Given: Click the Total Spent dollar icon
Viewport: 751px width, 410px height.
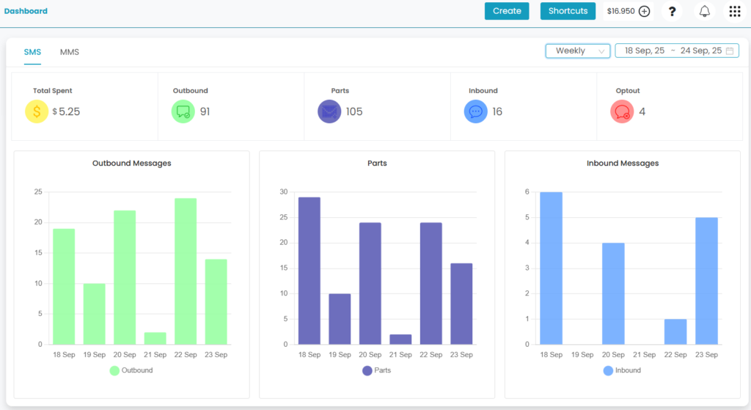Looking at the screenshot, I should pos(37,111).
